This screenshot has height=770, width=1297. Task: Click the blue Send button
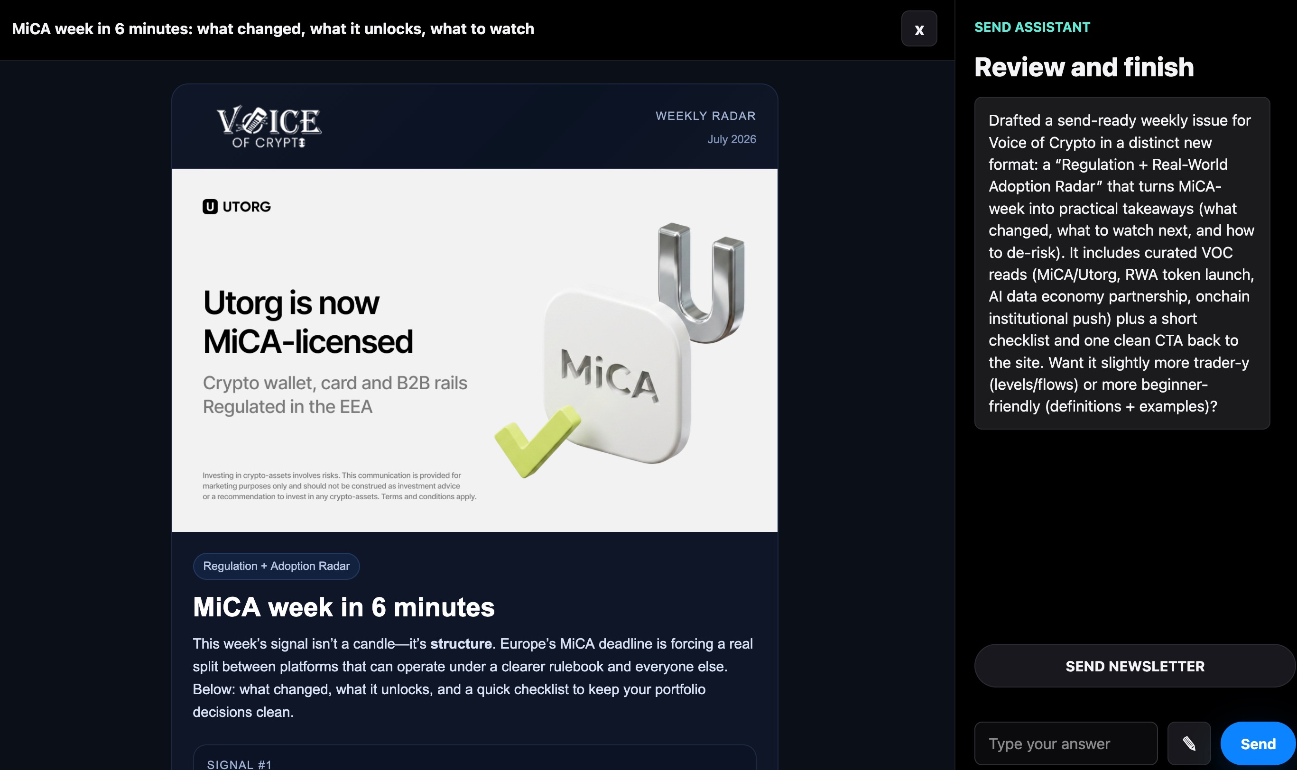coord(1258,743)
